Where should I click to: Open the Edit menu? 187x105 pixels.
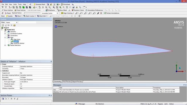click(6, 4)
